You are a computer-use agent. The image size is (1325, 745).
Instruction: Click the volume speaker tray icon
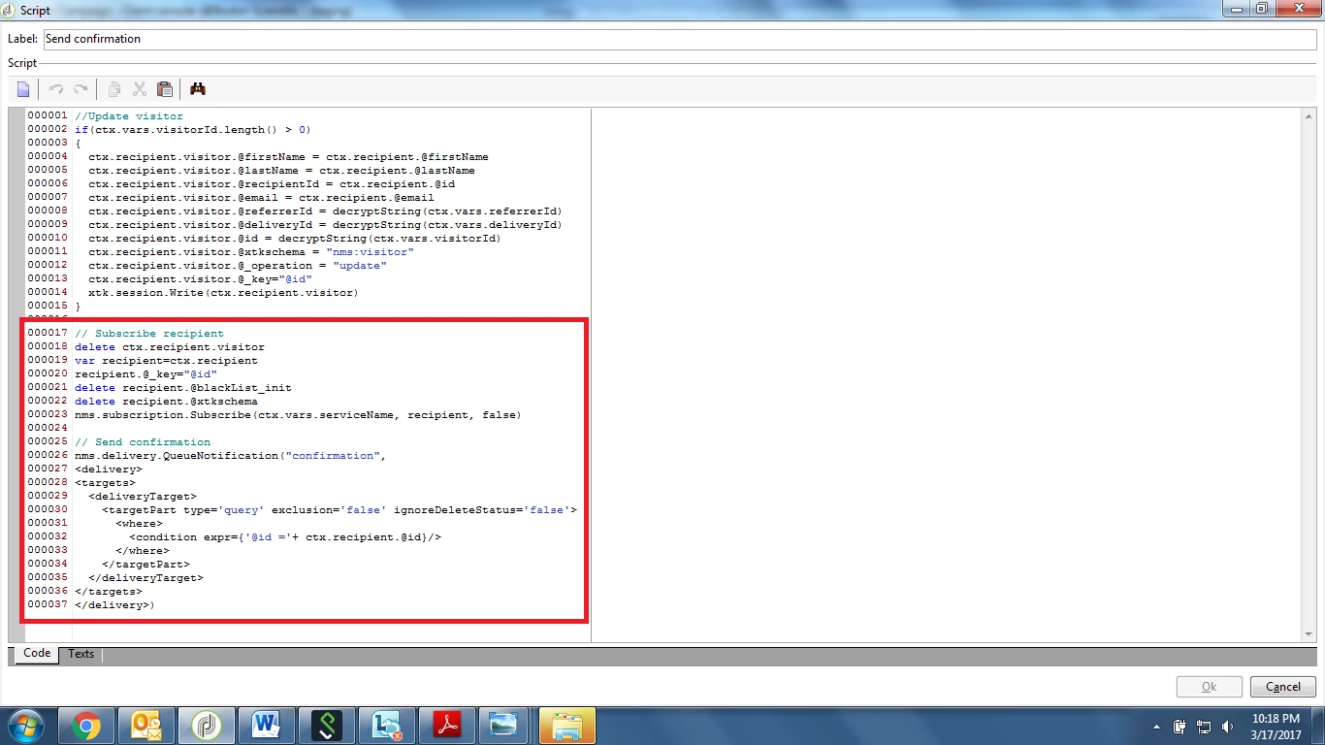[x=1228, y=727]
